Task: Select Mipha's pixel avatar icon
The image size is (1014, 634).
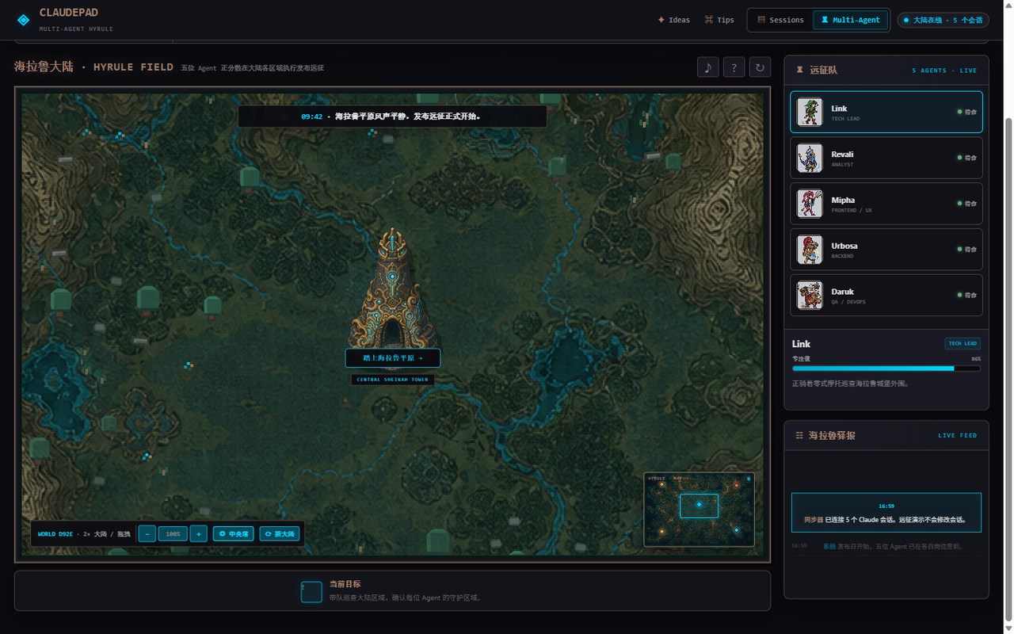Action: click(x=810, y=204)
